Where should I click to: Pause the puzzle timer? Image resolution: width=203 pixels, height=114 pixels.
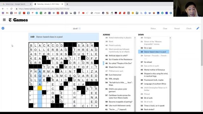pos(80,28)
